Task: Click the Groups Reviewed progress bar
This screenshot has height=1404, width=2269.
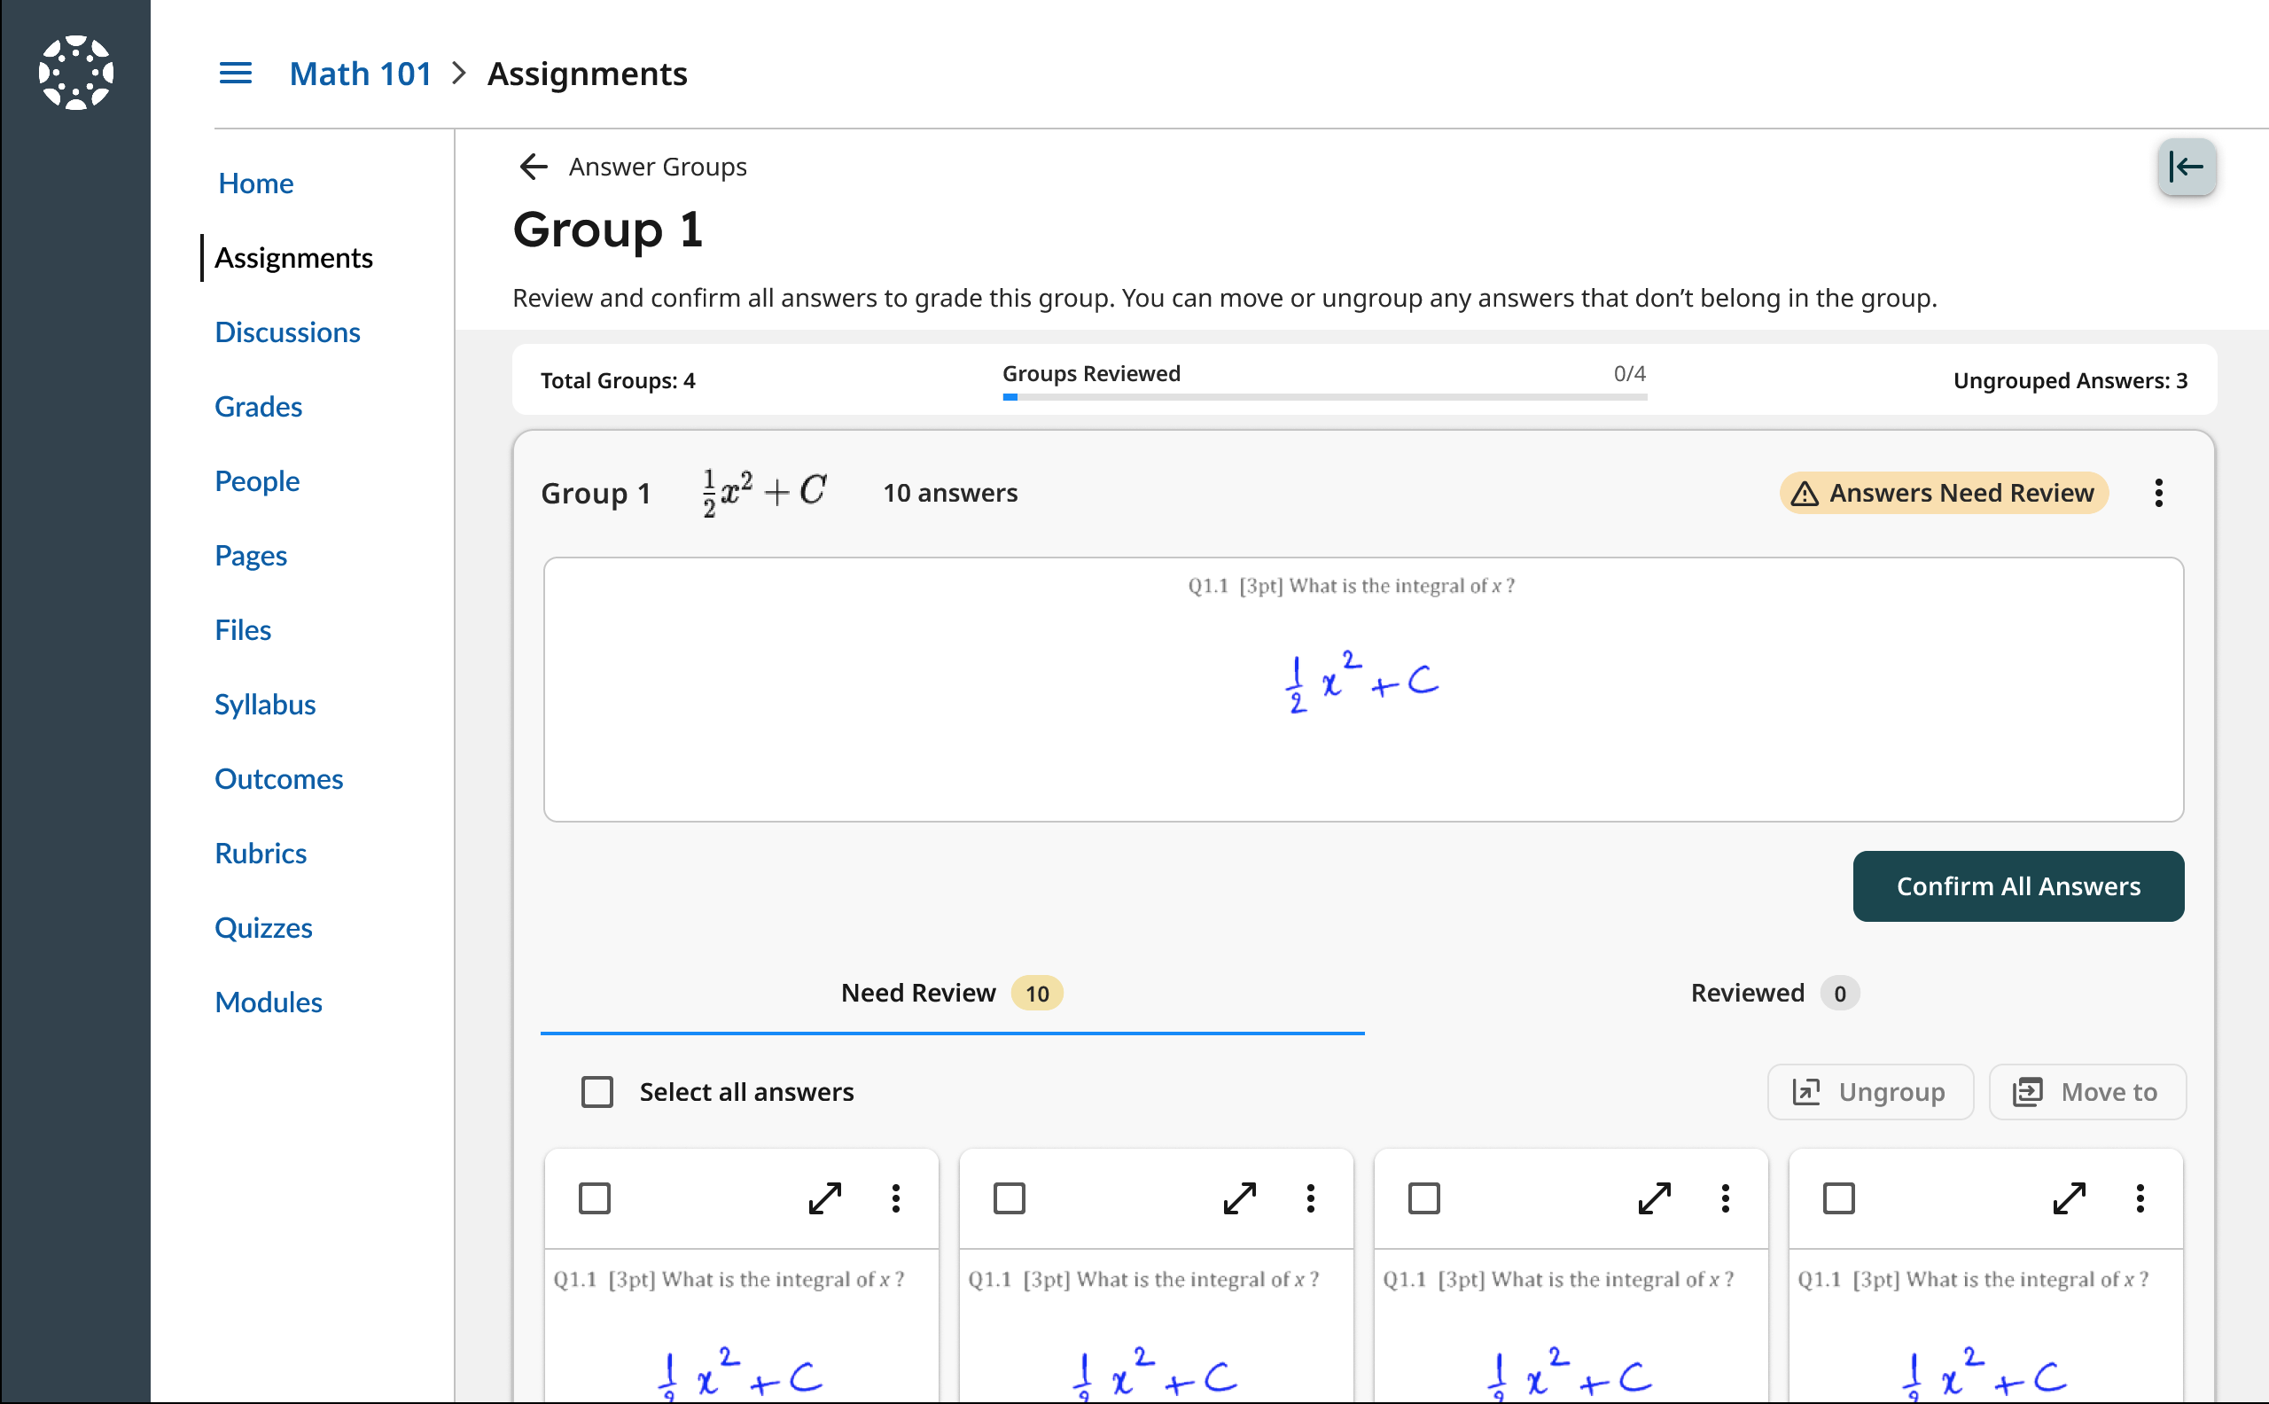Action: pyautogui.click(x=1324, y=396)
